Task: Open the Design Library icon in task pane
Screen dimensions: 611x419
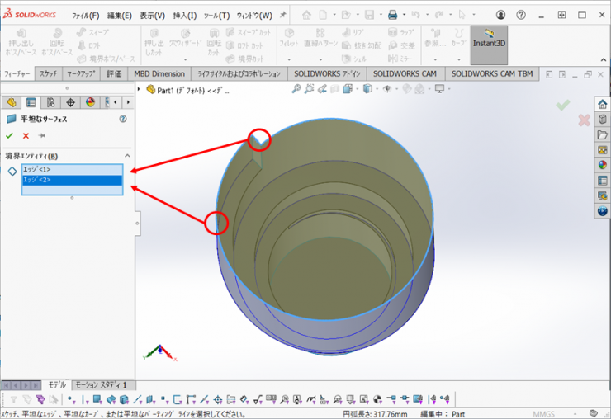Action: click(602, 119)
